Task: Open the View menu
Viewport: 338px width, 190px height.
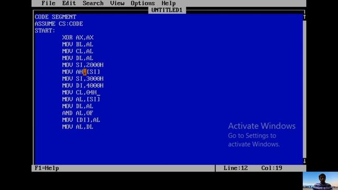Action: (117, 3)
